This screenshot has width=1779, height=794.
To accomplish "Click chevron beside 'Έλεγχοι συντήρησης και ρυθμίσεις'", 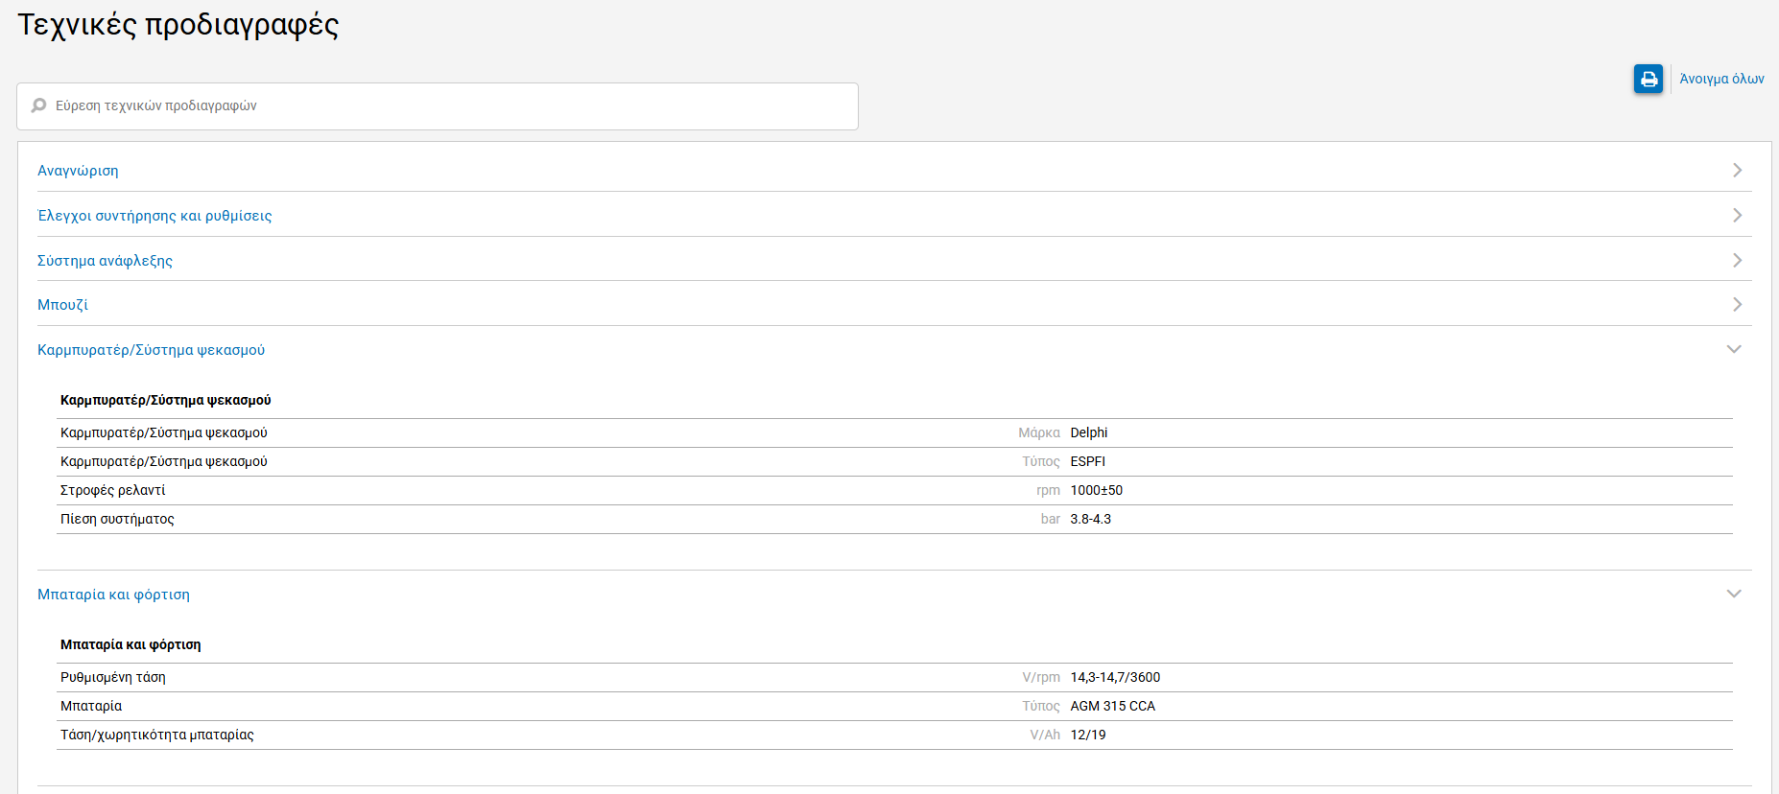I will (1737, 215).
